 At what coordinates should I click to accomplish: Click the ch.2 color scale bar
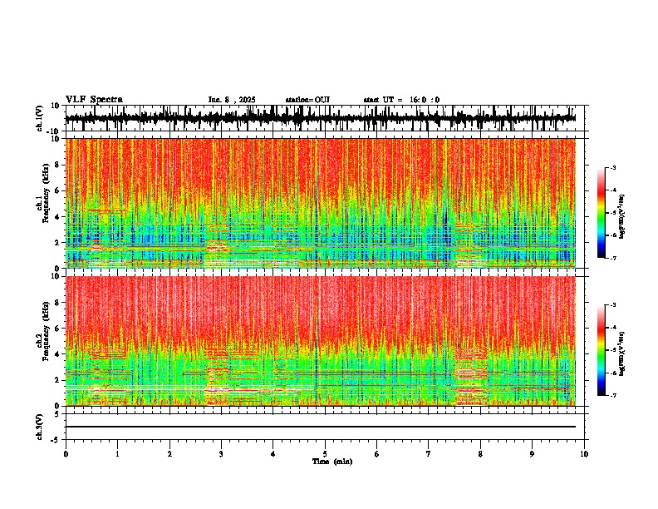[x=602, y=350]
